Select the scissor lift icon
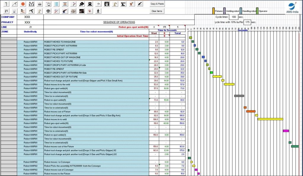The image size is (303, 176). (x=65, y=4)
